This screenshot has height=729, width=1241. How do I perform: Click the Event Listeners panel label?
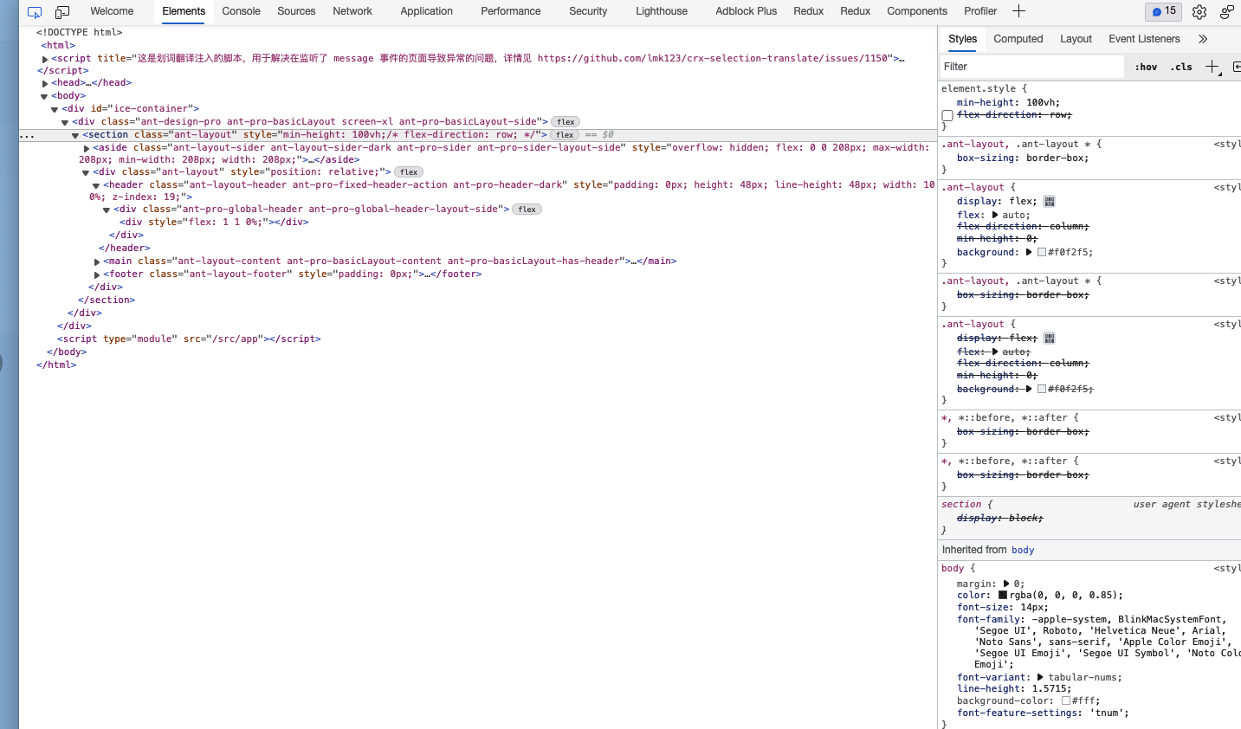(x=1144, y=39)
